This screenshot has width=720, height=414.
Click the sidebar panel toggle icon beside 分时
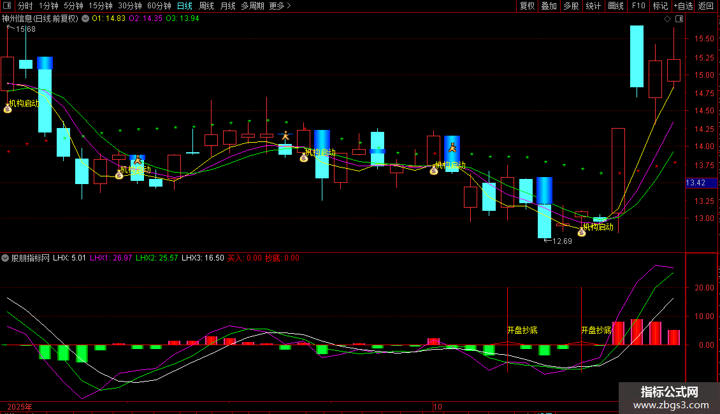[x=7, y=6]
